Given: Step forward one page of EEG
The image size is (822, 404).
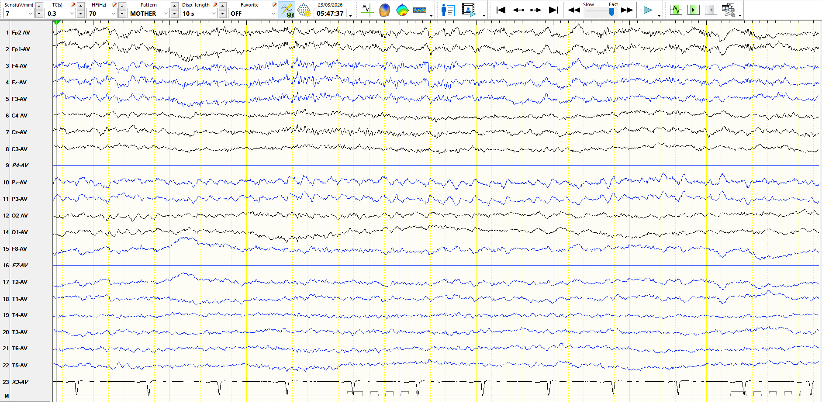Looking at the screenshot, I should 535,10.
